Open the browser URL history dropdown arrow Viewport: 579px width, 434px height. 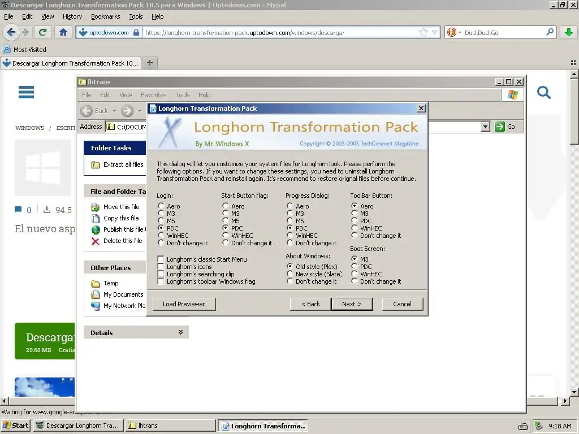tap(435, 32)
